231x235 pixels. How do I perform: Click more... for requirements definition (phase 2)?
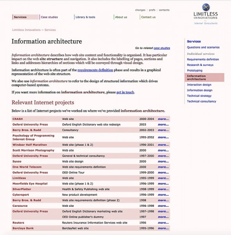click(x=163, y=200)
